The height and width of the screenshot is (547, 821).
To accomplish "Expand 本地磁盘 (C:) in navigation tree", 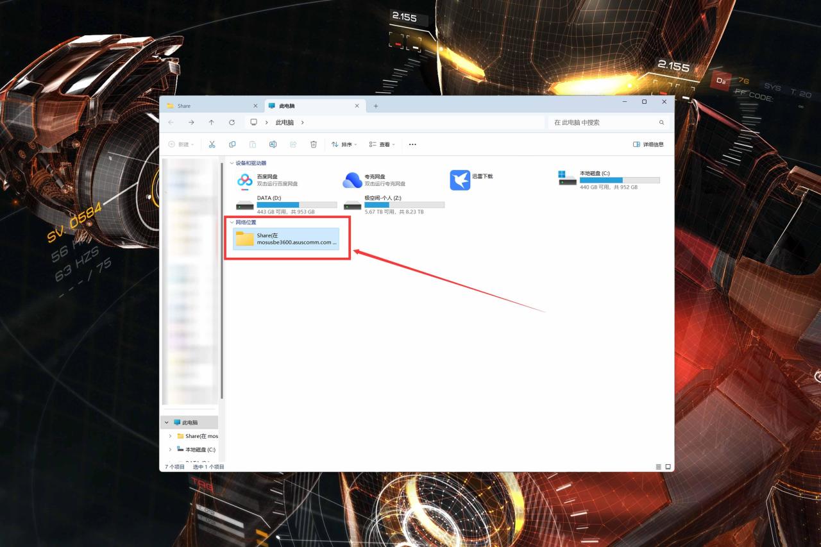I will (x=170, y=450).
